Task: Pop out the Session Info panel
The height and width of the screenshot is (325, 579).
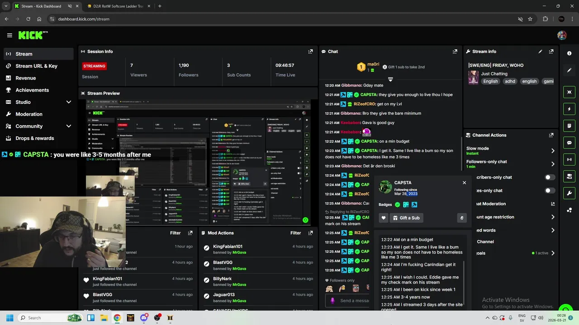Action: click(x=310, y=51)
